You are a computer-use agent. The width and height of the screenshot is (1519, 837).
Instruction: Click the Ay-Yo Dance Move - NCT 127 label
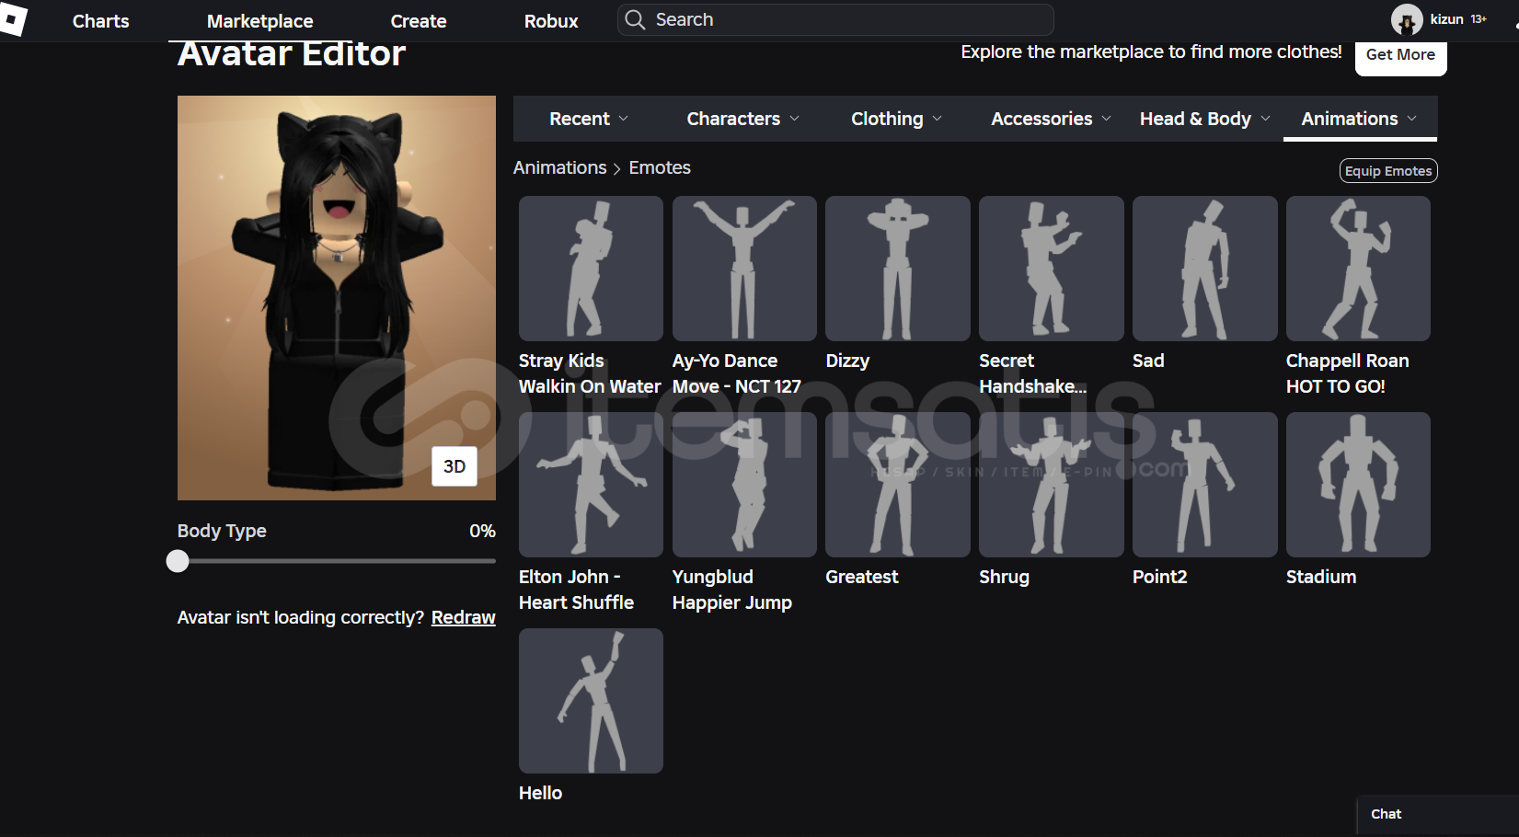[x=737, y=373]
